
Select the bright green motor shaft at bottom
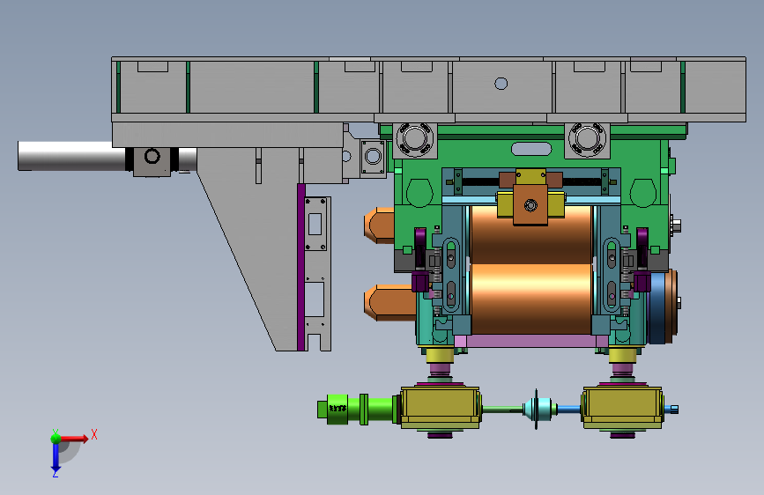[x=358, y=410]
